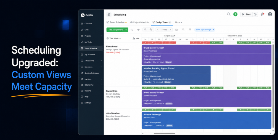Zoom in the schedule timeline
Viewport: 278px width, 140px height.
pos(145,30)
